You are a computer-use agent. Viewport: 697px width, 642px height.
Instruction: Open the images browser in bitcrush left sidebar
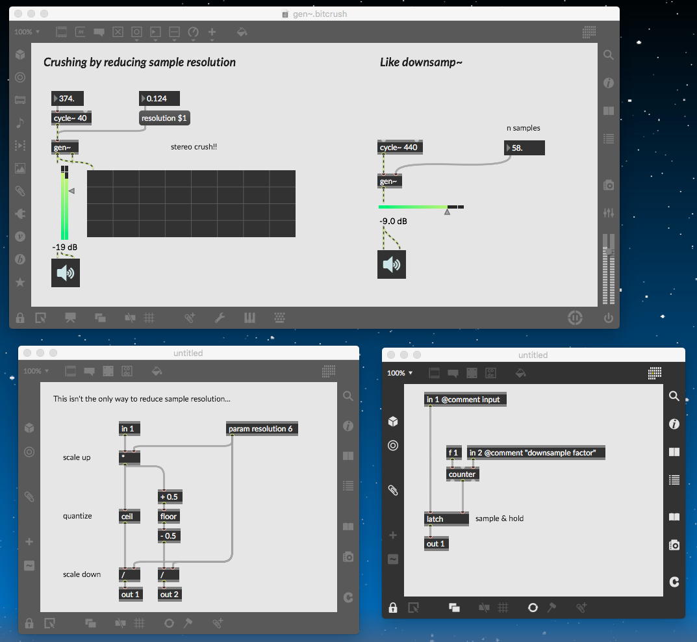tap(20, 168)
